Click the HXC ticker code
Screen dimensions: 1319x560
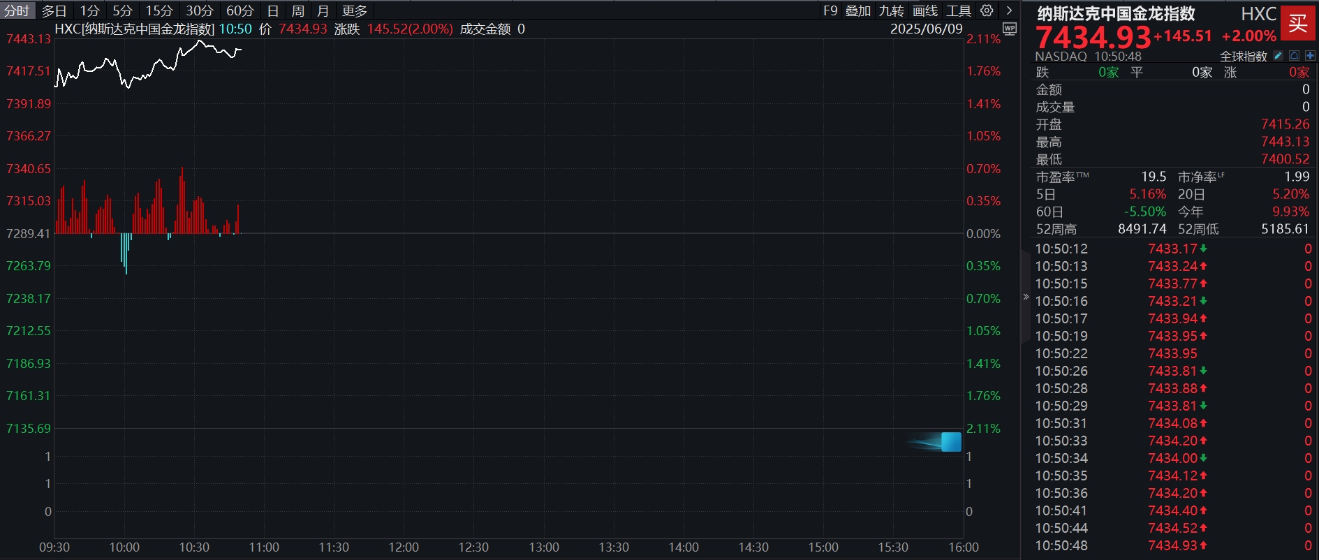tap(1258, 14)
